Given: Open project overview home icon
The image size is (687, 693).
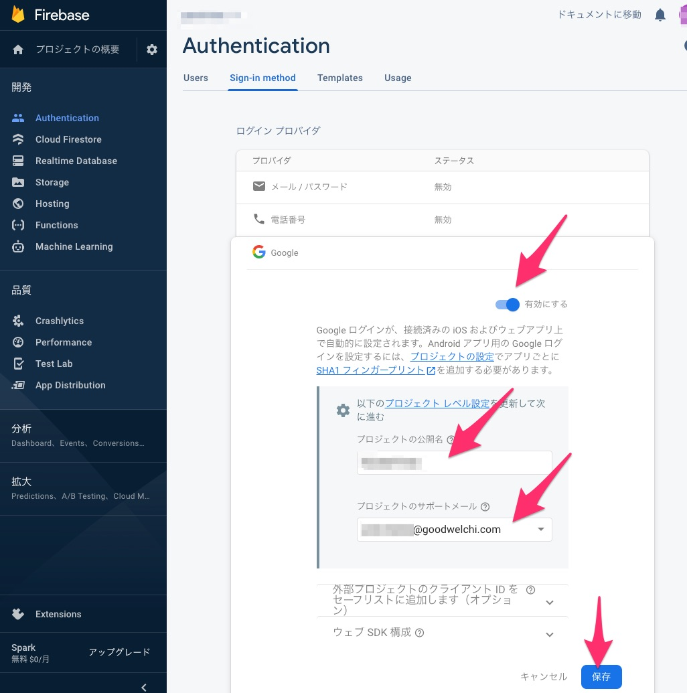Looking at the screenshot, I should (x=18, y=50).
